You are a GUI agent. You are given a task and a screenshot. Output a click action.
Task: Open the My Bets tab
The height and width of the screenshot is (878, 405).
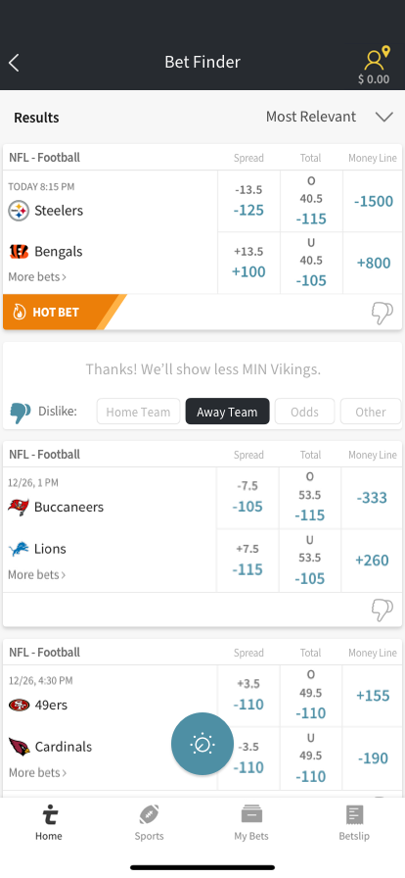(x=251, y=822)
